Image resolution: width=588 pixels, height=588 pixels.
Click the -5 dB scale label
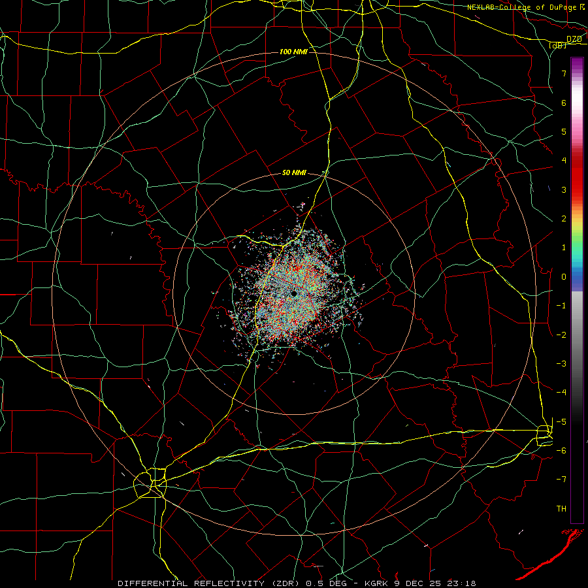pyautogui.click(x=561, y=421)
